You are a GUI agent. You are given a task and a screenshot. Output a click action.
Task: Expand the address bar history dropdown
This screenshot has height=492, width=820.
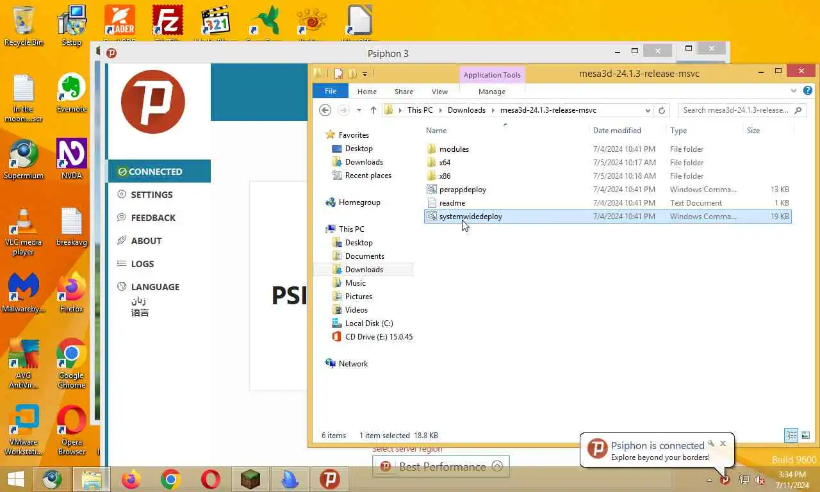tap(648, 110)
